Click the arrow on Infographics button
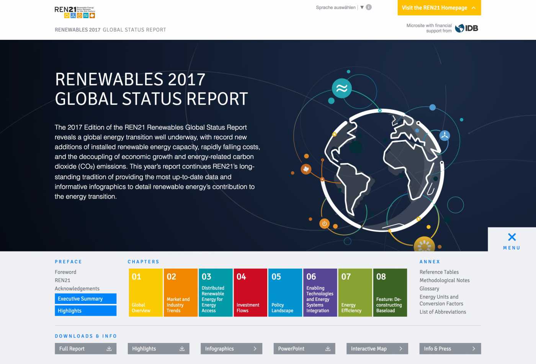The height and width of the screenshot is (364, 536). click(x=255, y=349)
